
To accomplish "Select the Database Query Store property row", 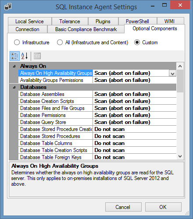I will [97, 122].
